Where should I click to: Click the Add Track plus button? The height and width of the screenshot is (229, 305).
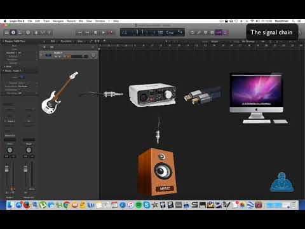pyautogui.click(x=44, y=47)
